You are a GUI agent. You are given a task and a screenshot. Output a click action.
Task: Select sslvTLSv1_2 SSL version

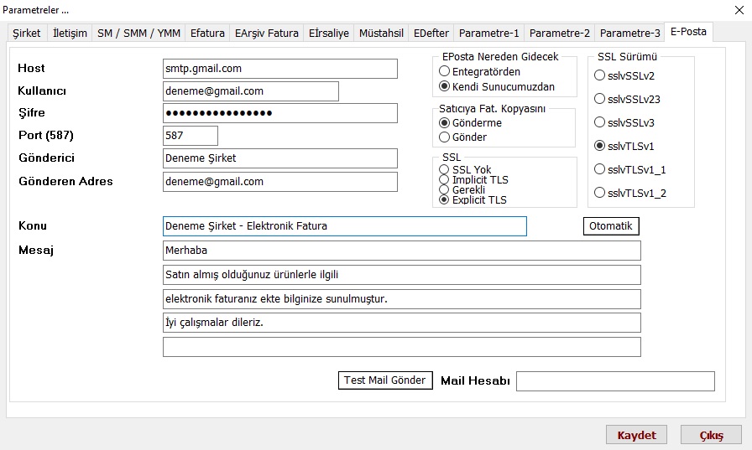(599, 194)
